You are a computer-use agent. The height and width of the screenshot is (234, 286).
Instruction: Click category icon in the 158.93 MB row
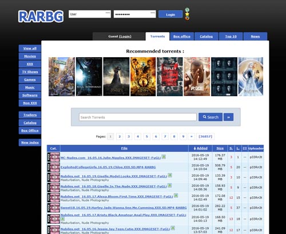54,188
